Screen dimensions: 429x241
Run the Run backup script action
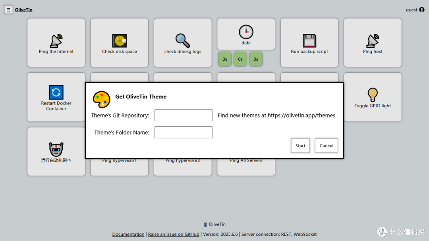[x=309, y=42]
